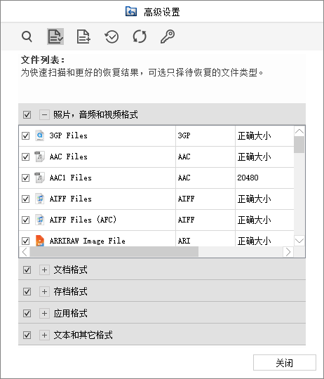Screen dimensions: 324x379
Task: Select the AAC Files row
Action: coord(156,157)
